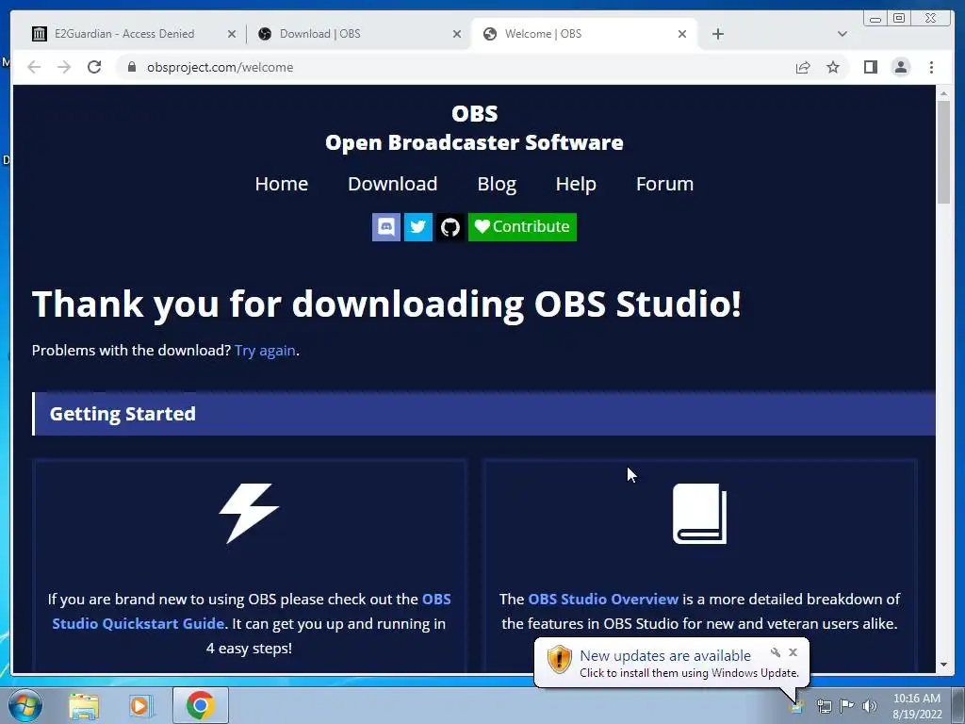Open the notification options wrench icon
965x724 pixels.
[x=776, y=652]
